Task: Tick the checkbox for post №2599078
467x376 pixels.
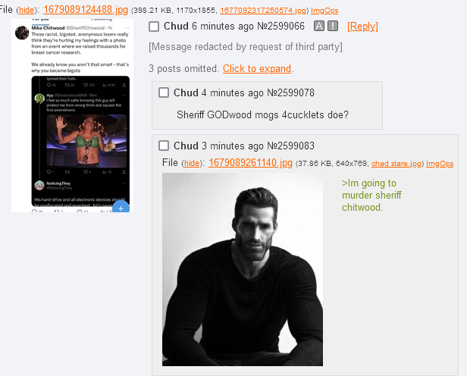Action: tap(164, 92)
